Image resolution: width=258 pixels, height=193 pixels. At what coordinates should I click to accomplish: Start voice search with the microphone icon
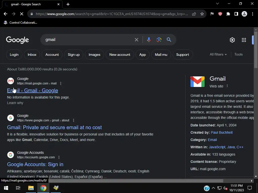pyautogui.click(x=149, y=40)
